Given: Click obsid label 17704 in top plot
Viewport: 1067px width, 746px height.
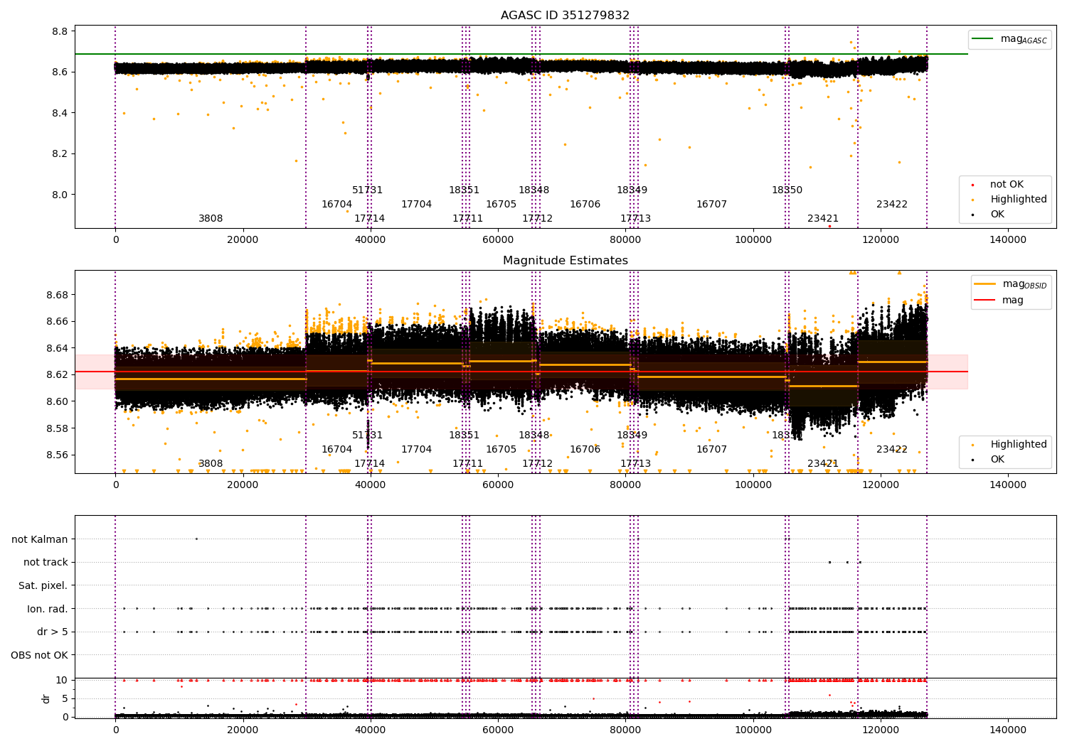Looking at the screenshot, I should [x=416, y=205].
